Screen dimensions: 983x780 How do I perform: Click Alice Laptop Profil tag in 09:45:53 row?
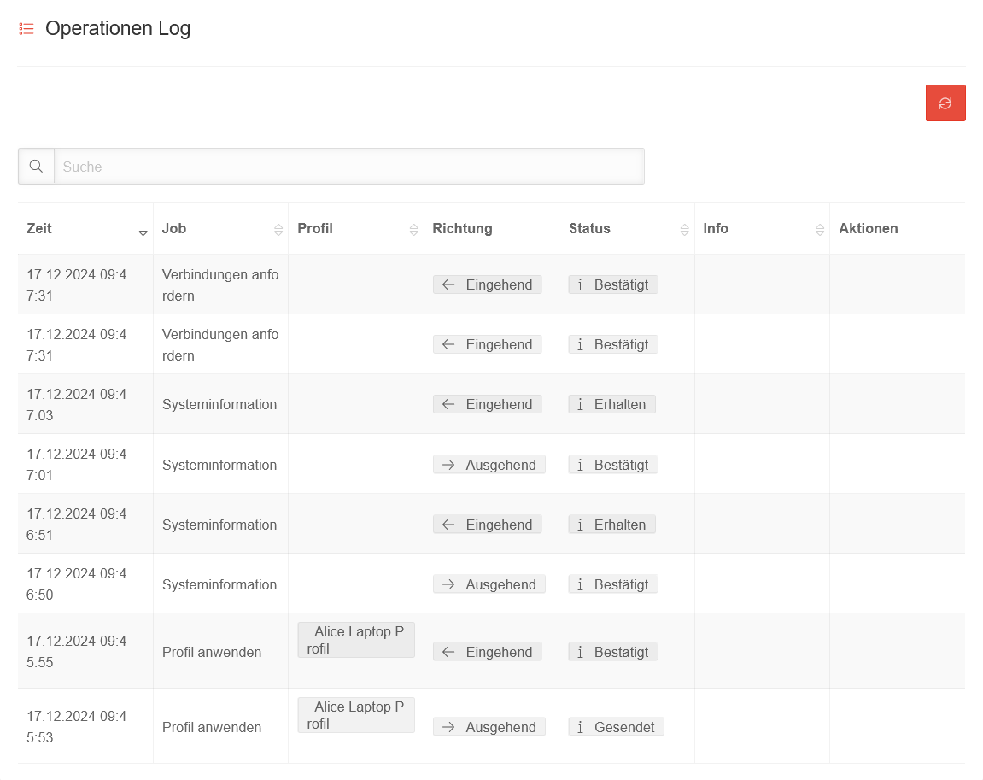(x=355, y=715)
